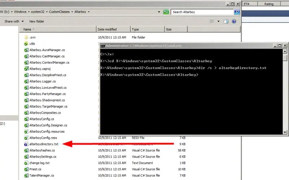This screenshot has width=289, height=180.
Task: Click the command prompt scrollbar up arrow
Action: tap(285, 52)
